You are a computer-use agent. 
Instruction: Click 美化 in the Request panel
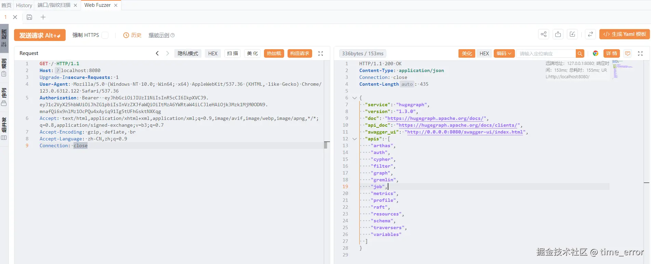[x=252, y=53]
